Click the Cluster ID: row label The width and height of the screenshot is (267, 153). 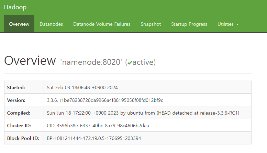pyautogui.click(x=19, y=126)
